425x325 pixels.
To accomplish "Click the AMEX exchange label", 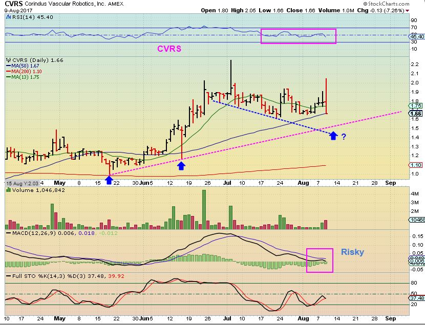I will pyautogui.click(x=115, y=4).
